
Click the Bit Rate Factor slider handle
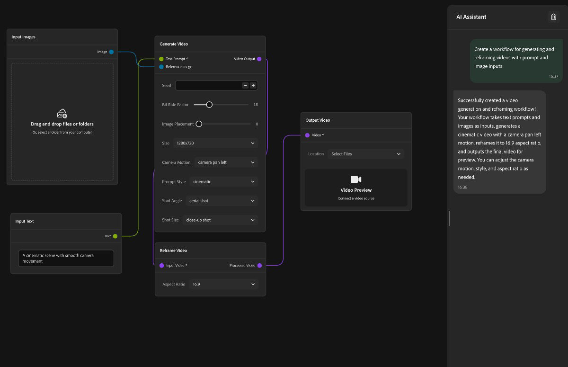[x=209, y=104]
